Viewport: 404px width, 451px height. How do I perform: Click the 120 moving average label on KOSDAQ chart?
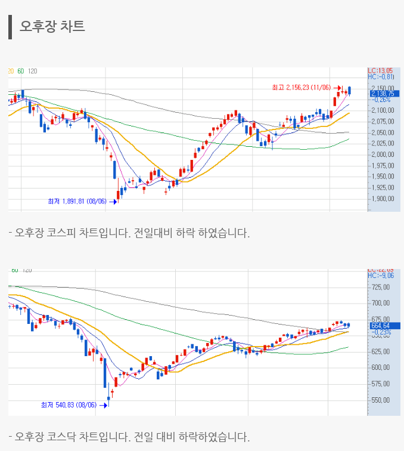(x=27, y=270)
